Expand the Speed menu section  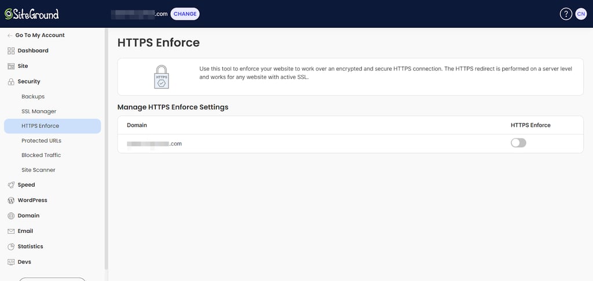tap(26, 185)
